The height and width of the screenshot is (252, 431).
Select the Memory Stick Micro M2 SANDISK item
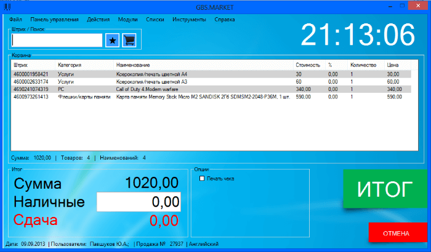click(x=211, y=96)
